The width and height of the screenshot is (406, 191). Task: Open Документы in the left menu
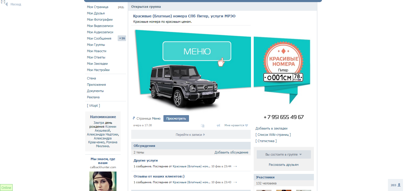pyautogui.click(x=95, y=91)
